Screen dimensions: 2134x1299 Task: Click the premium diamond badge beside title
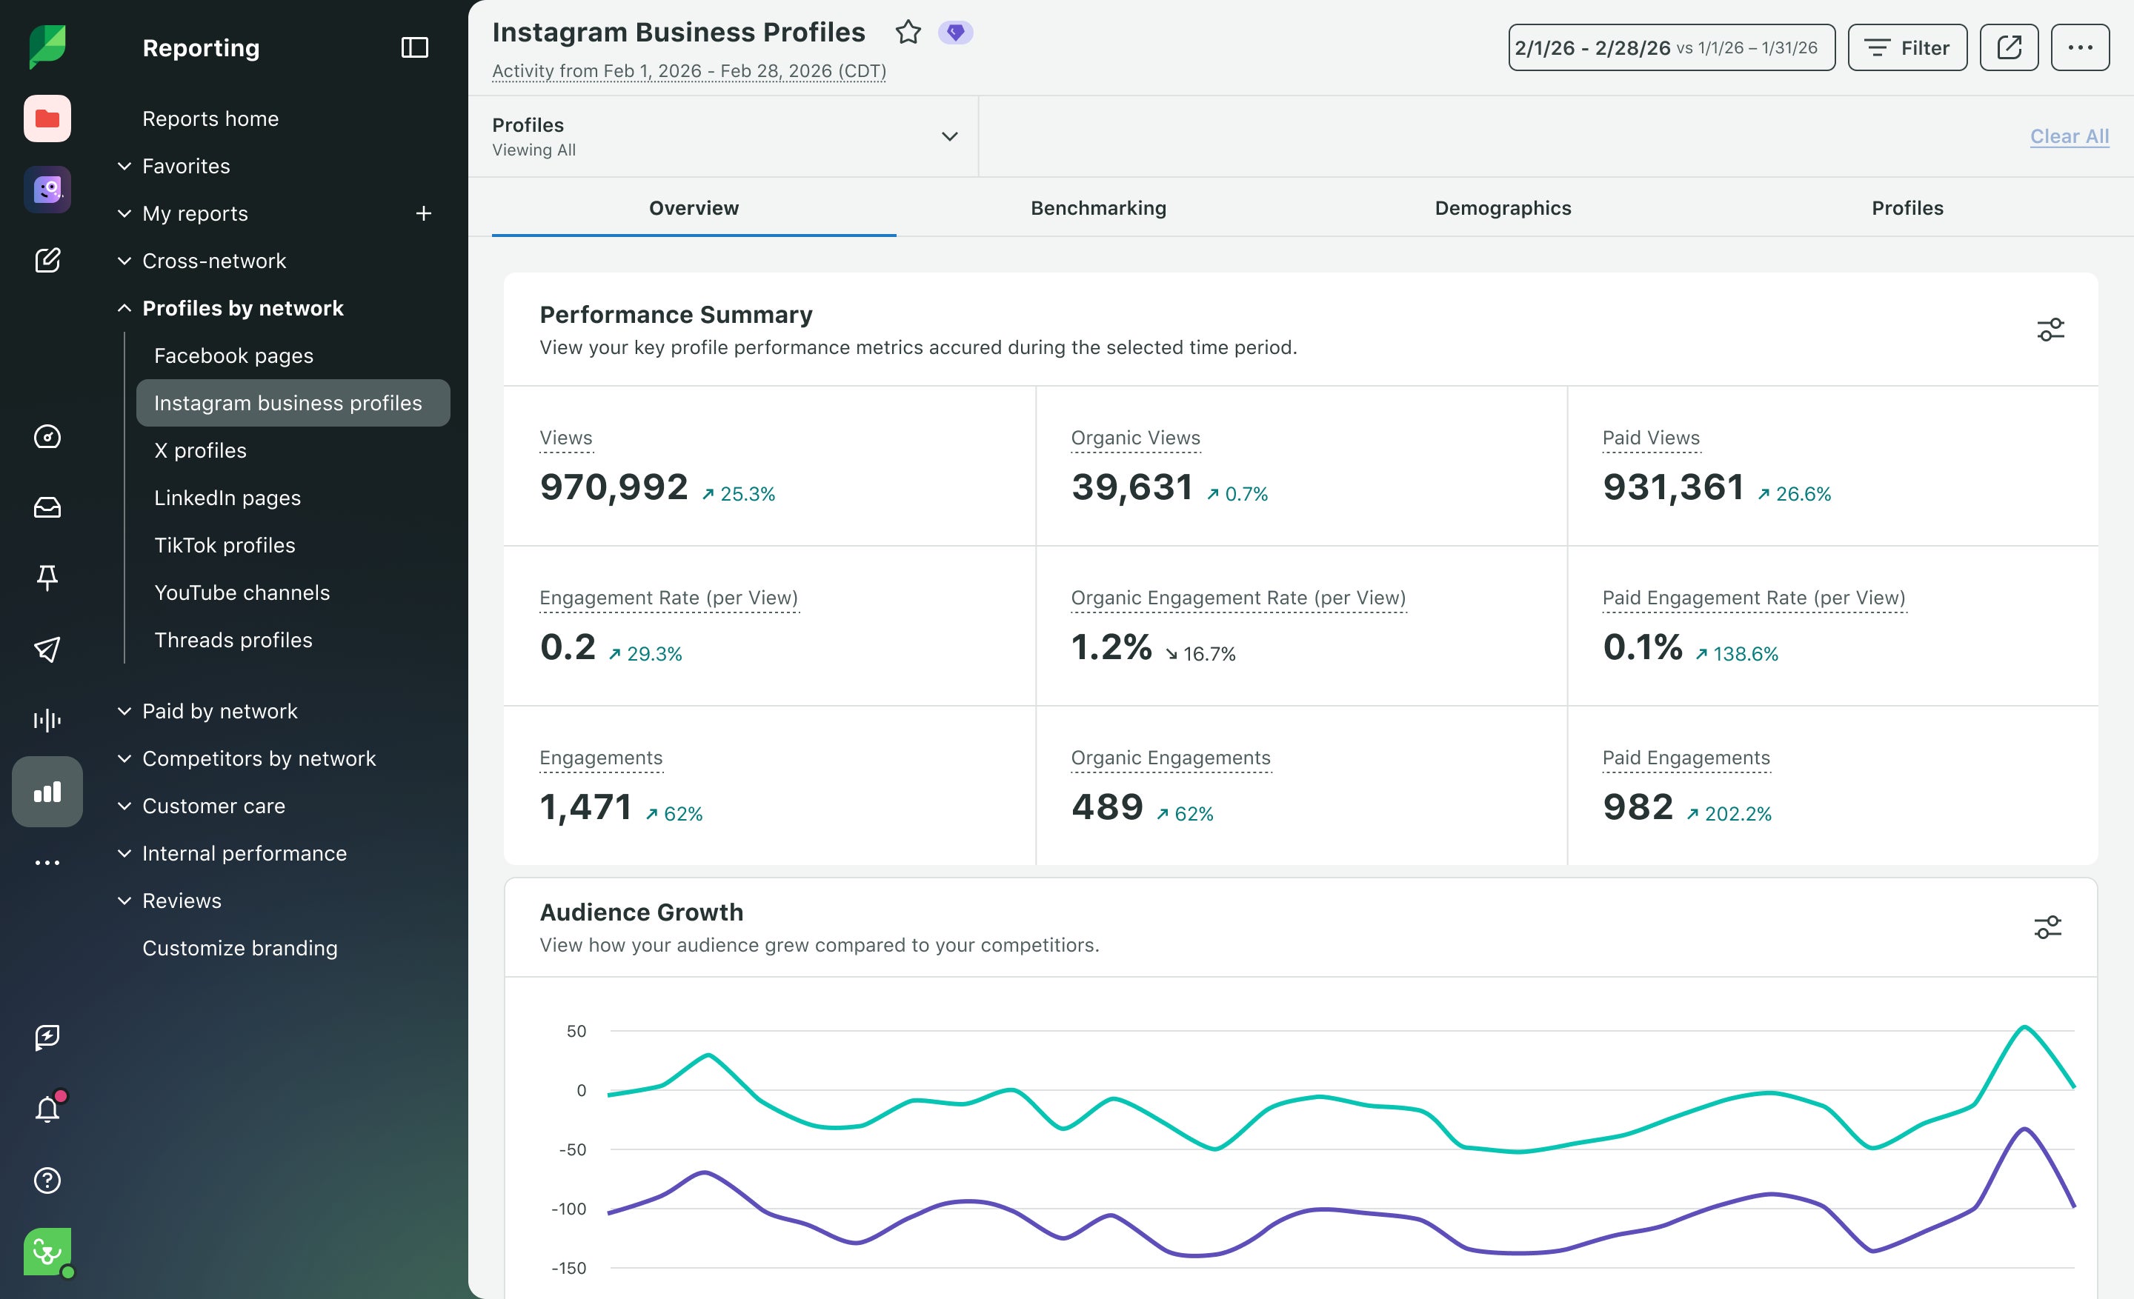[955, 32]
